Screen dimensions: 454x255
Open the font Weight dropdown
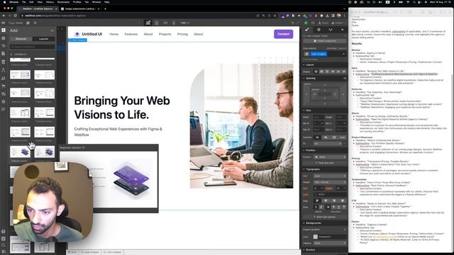330,182
